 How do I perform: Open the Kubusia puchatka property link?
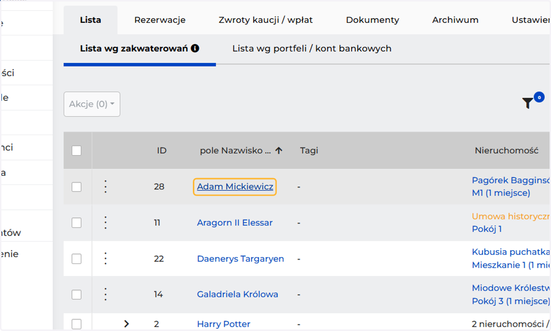coord(511,252)
